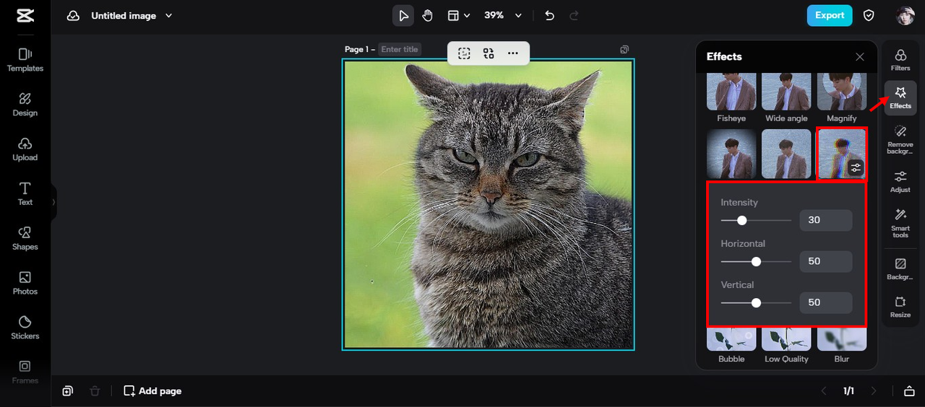Screen dimensions: 925x407
Task: Open the Design sidebar panel
Action: [25, 104]
